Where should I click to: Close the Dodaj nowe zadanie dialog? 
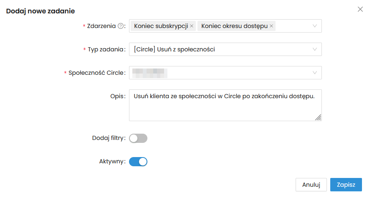click(360, 9)
